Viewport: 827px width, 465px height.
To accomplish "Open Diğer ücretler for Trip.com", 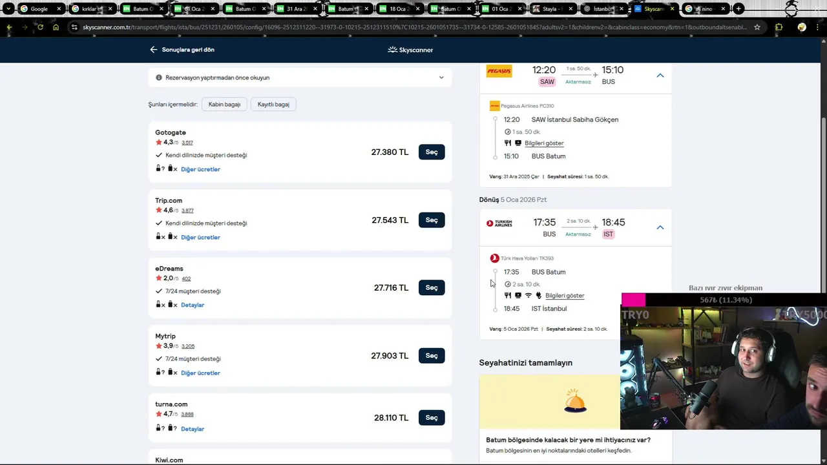I will point(200,237).
